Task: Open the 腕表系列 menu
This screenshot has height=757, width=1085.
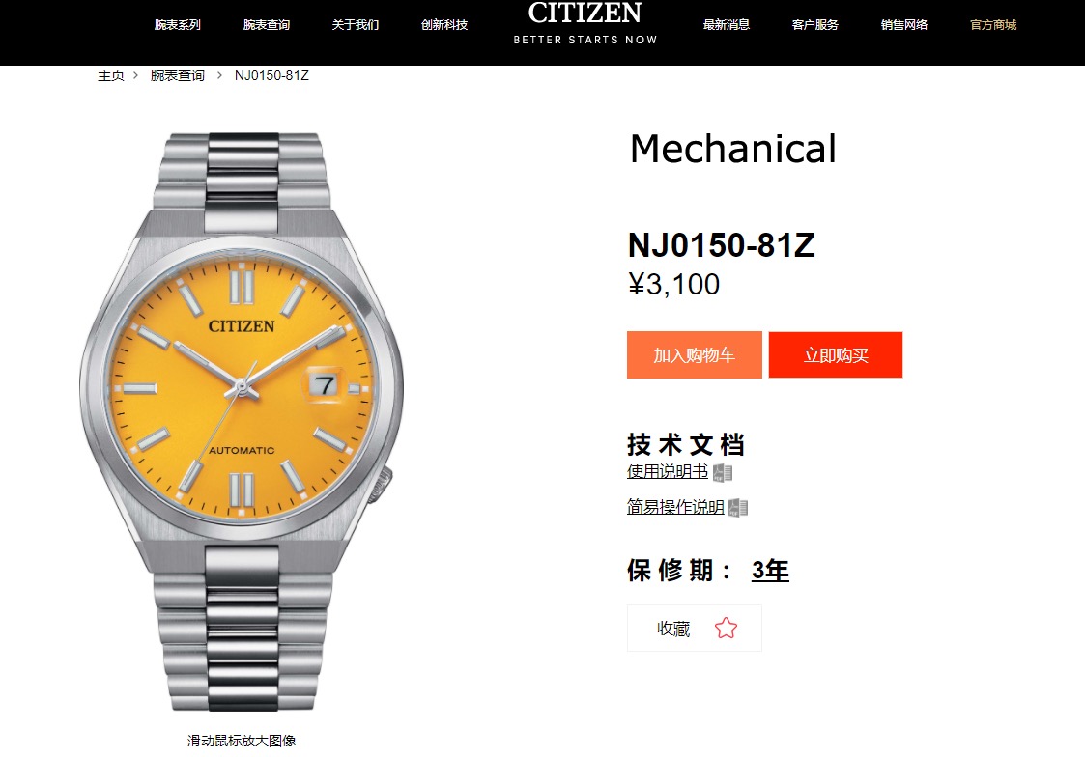Action: pos(177,25)
